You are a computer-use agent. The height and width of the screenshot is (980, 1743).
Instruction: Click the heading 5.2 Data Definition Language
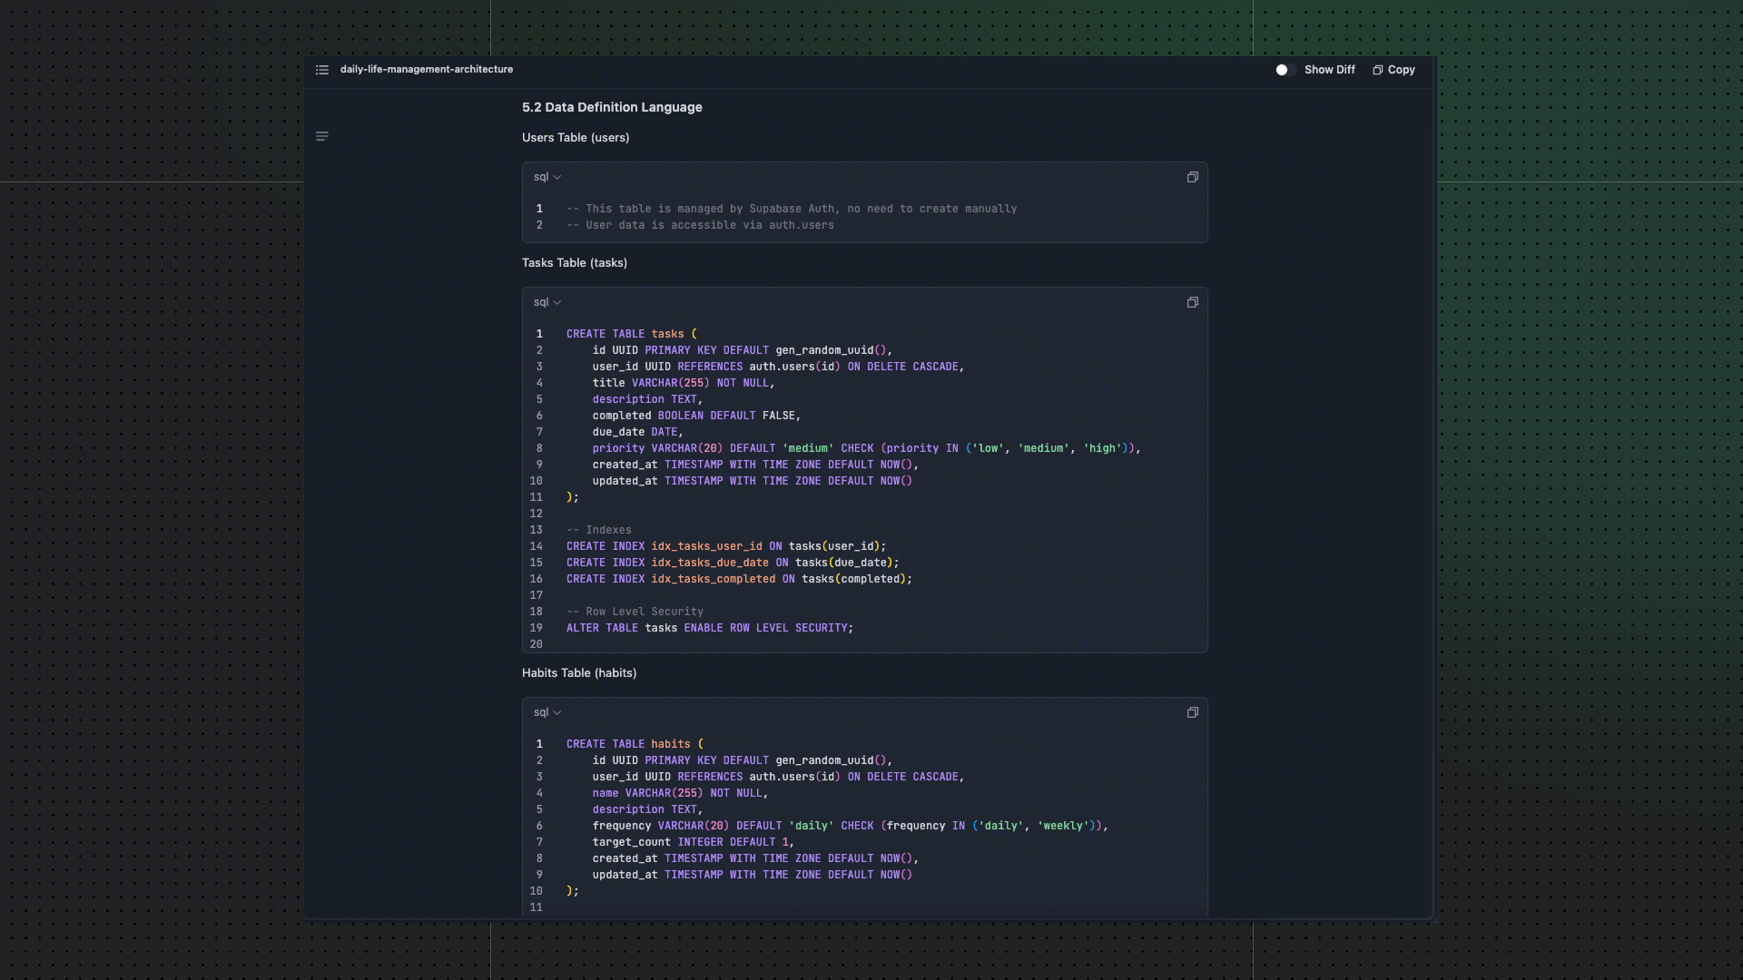[612, 107]
